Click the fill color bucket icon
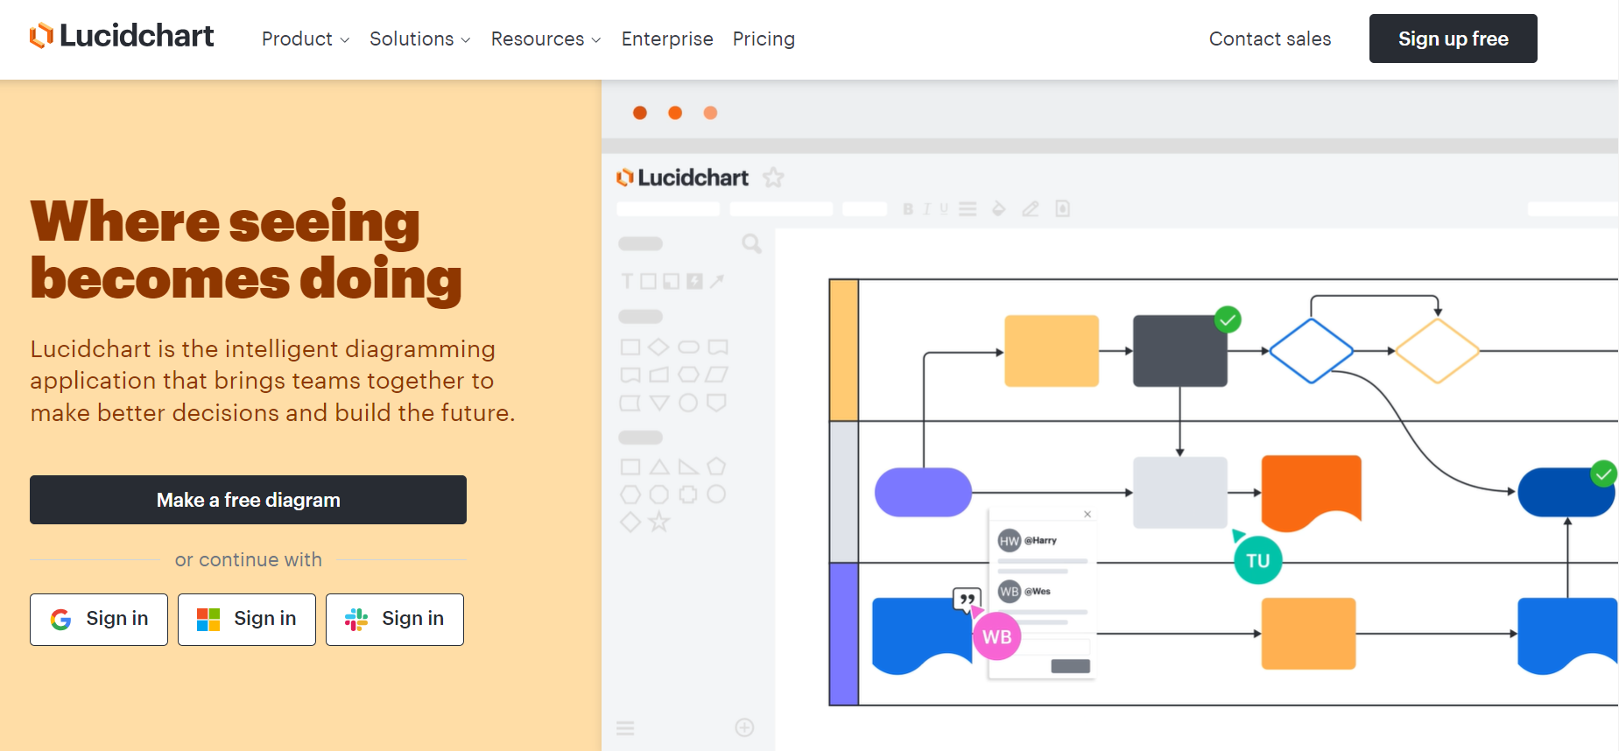Viewport: 1619px width, 751px height. click(x=998, y=209)
